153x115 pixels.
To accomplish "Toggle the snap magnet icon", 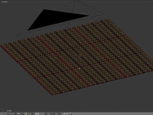I will [x=49, y=114].
